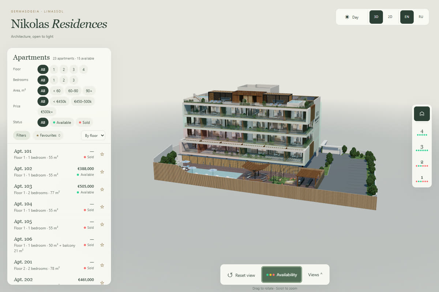Open the By floor sort dropdown

pos(93,135)
